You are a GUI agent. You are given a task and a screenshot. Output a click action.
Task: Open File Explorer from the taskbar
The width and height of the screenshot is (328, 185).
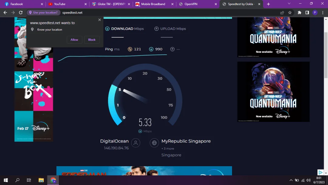(x=41, y=180)
